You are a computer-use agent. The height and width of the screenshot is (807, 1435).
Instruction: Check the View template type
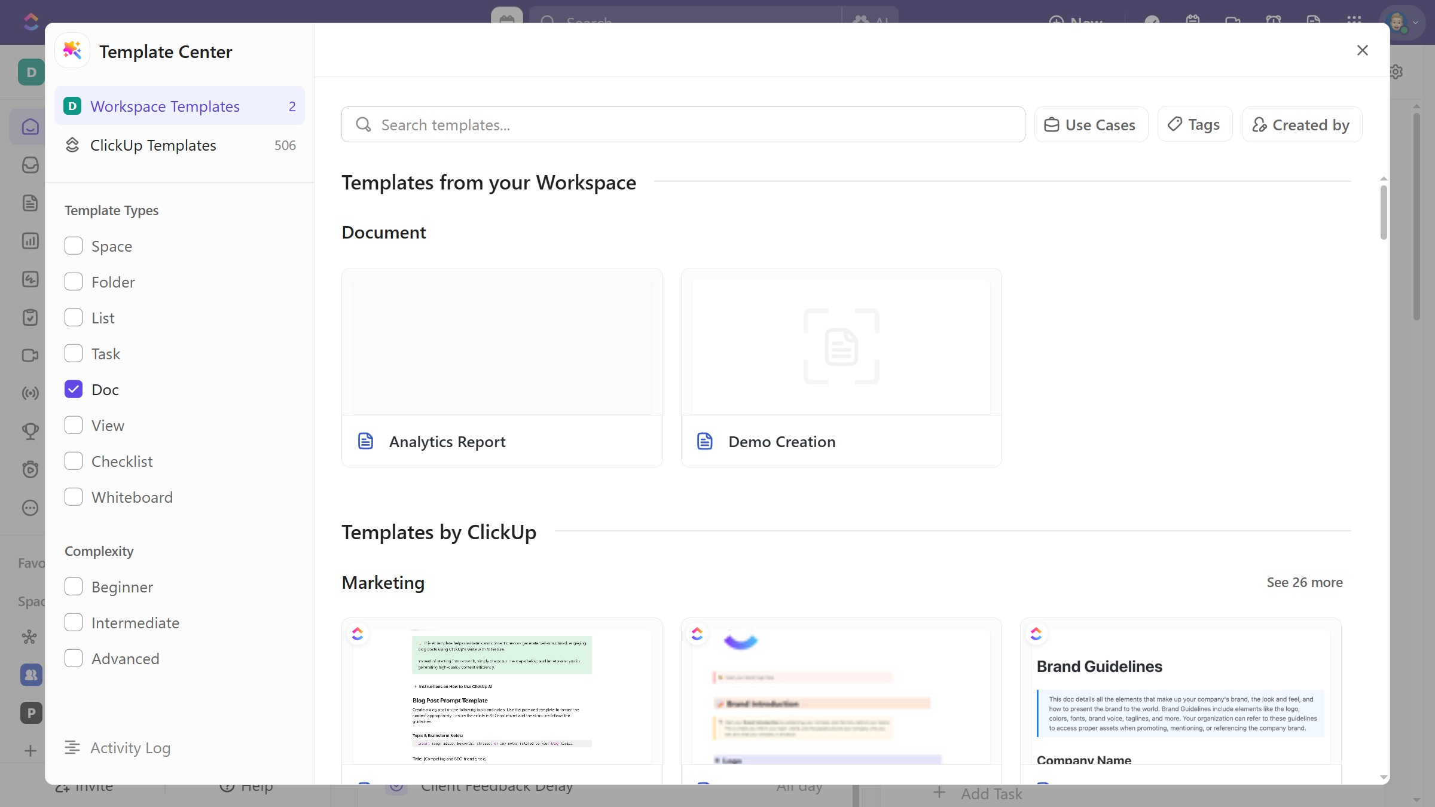click(x=74, y=425)
